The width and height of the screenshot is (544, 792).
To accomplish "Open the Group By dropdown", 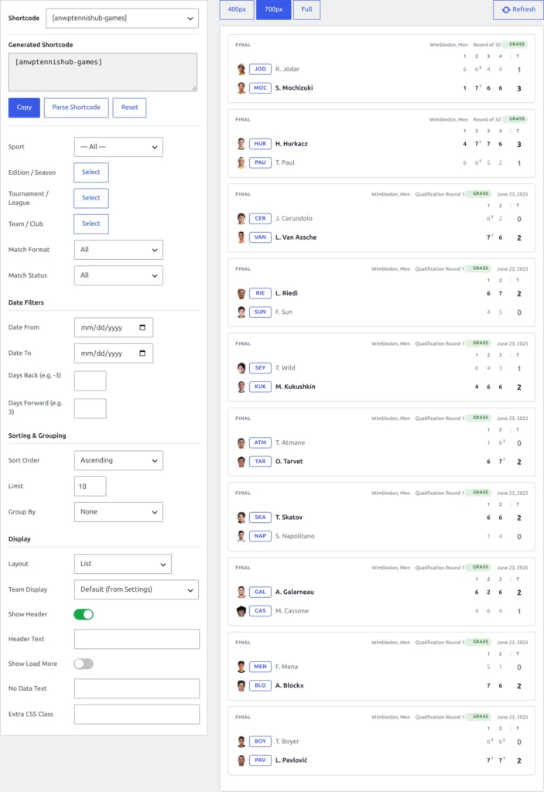I will pos(118,512).
